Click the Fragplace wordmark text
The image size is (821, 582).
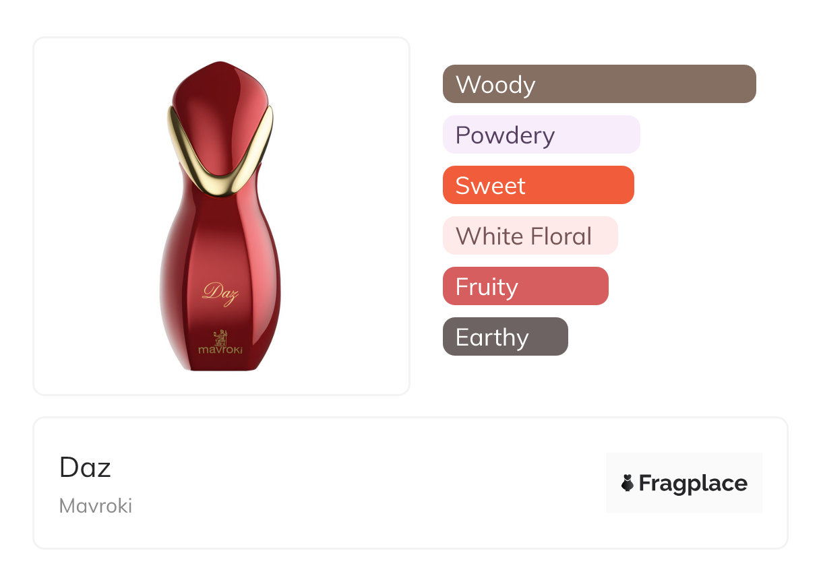point(693,483)
